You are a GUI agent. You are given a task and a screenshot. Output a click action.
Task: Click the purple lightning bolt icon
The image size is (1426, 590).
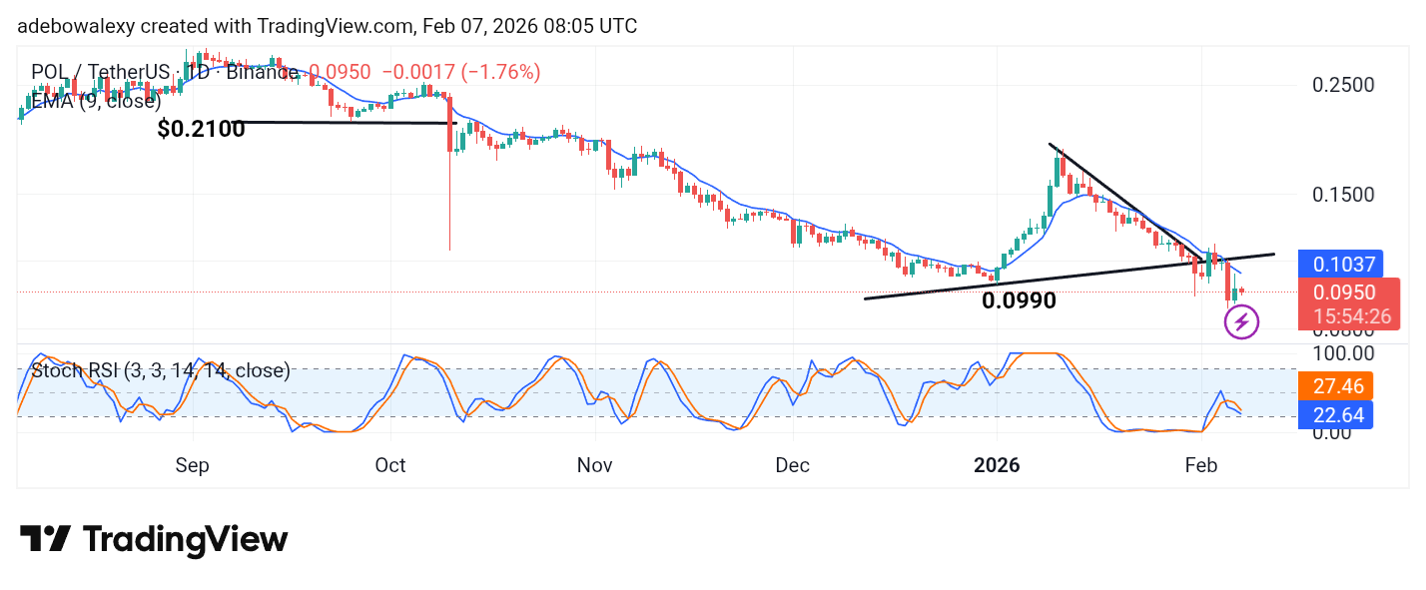pos(1241,321)
